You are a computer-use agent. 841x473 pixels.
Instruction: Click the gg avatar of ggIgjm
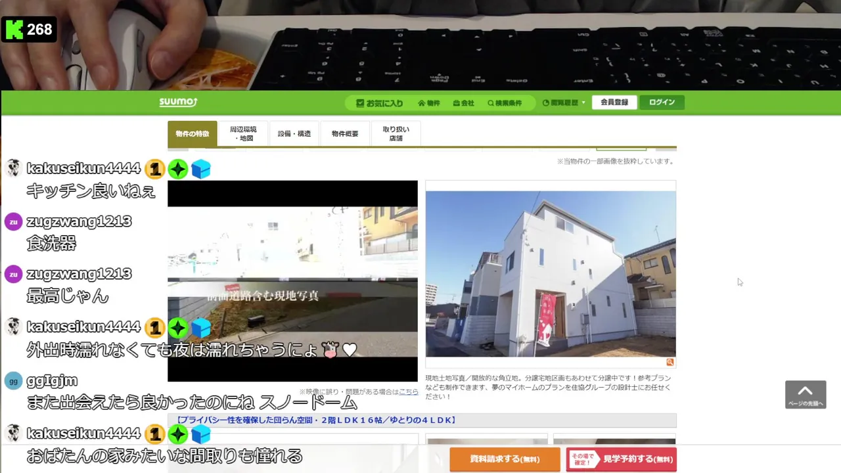pyautogui.click(x=13, y=381)
